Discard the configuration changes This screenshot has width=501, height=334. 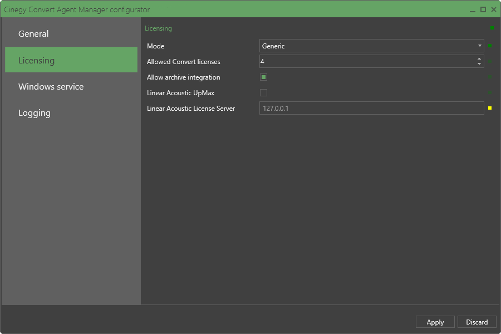coord(477,322)
